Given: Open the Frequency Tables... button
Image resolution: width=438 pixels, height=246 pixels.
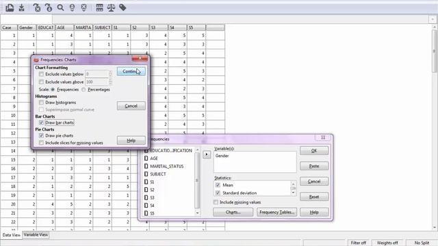Looking at the screenshot, I should 276,213.
